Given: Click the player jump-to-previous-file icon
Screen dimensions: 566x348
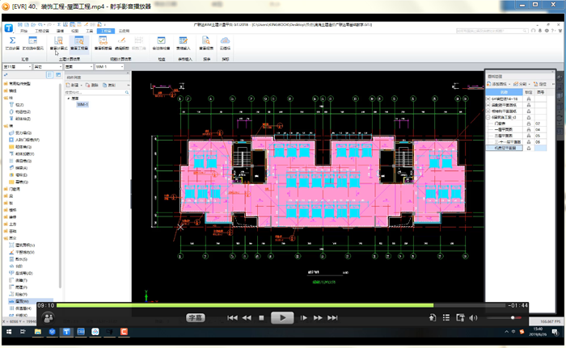Looking at the screenshot, I should [232, 317].
